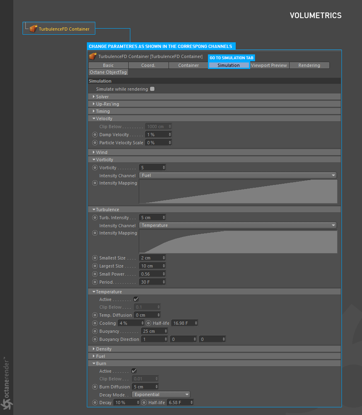Switch to the Basic tab
Viewport: 362px width, 415px height.
[x=108, y=65]
